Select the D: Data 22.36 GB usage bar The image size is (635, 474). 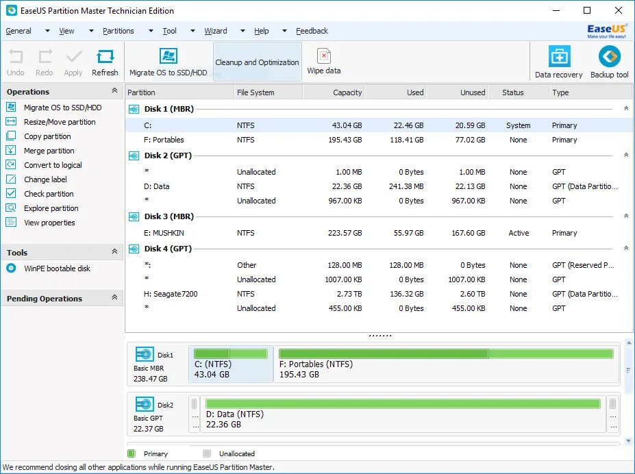tap(403, 403)
